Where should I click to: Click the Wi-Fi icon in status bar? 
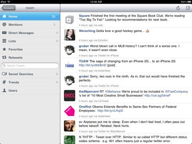[9, 2]
